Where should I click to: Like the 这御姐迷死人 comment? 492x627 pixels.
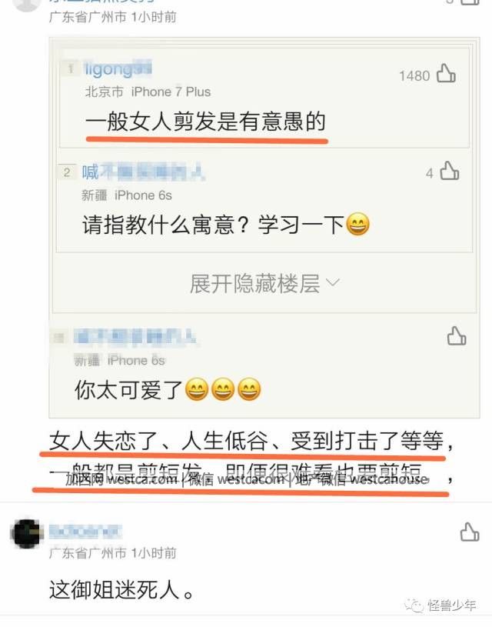click(x=470, y=532)
